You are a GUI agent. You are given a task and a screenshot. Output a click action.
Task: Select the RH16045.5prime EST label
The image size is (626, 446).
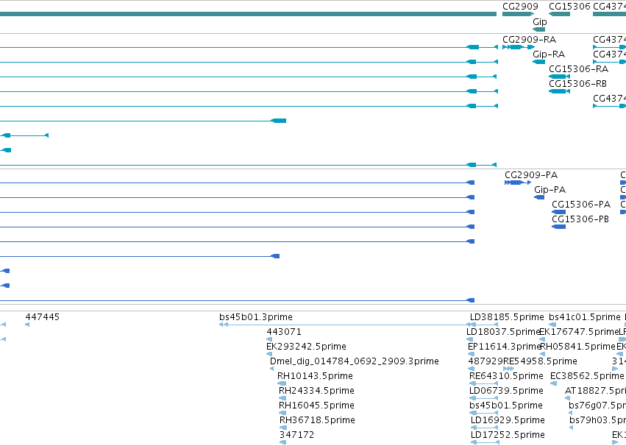pyautogui.click(x=316, y=406)
